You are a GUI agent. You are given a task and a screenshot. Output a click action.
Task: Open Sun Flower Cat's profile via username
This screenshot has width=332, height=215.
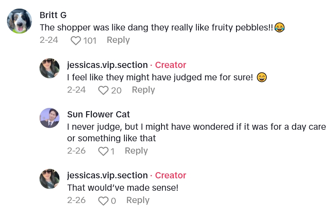(x=98, y=114)
